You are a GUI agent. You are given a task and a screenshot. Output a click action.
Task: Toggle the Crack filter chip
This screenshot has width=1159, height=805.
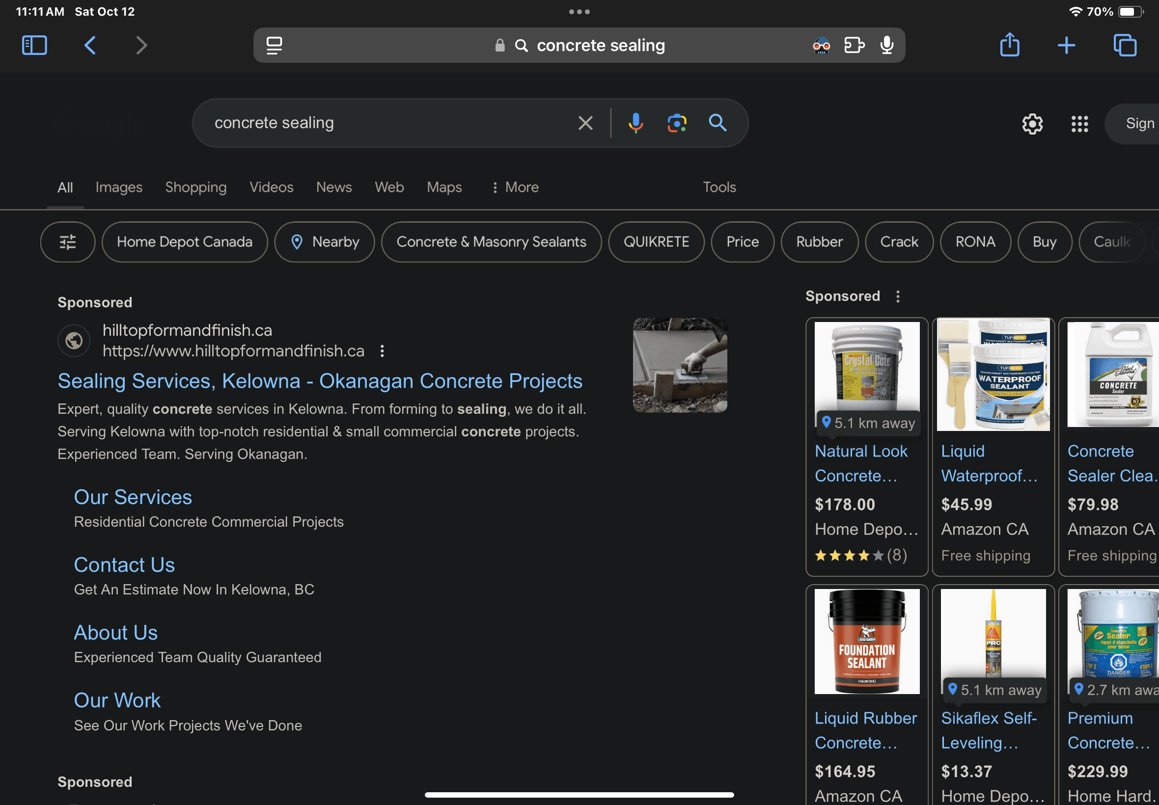(x=899, y=242)
